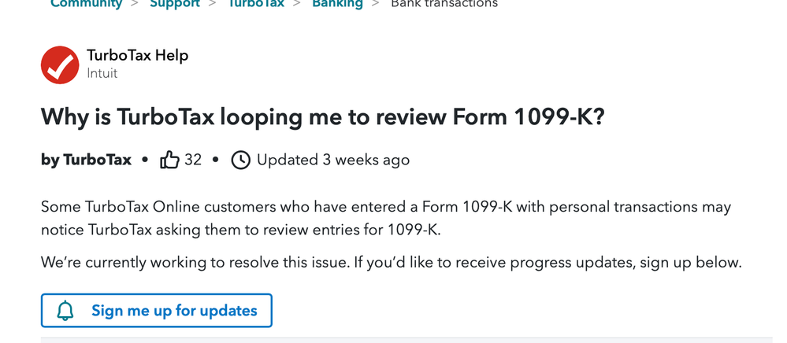Like the article with thumbs-up icon
The width and height of the screenshot is (787, 343).
point(169,160)
